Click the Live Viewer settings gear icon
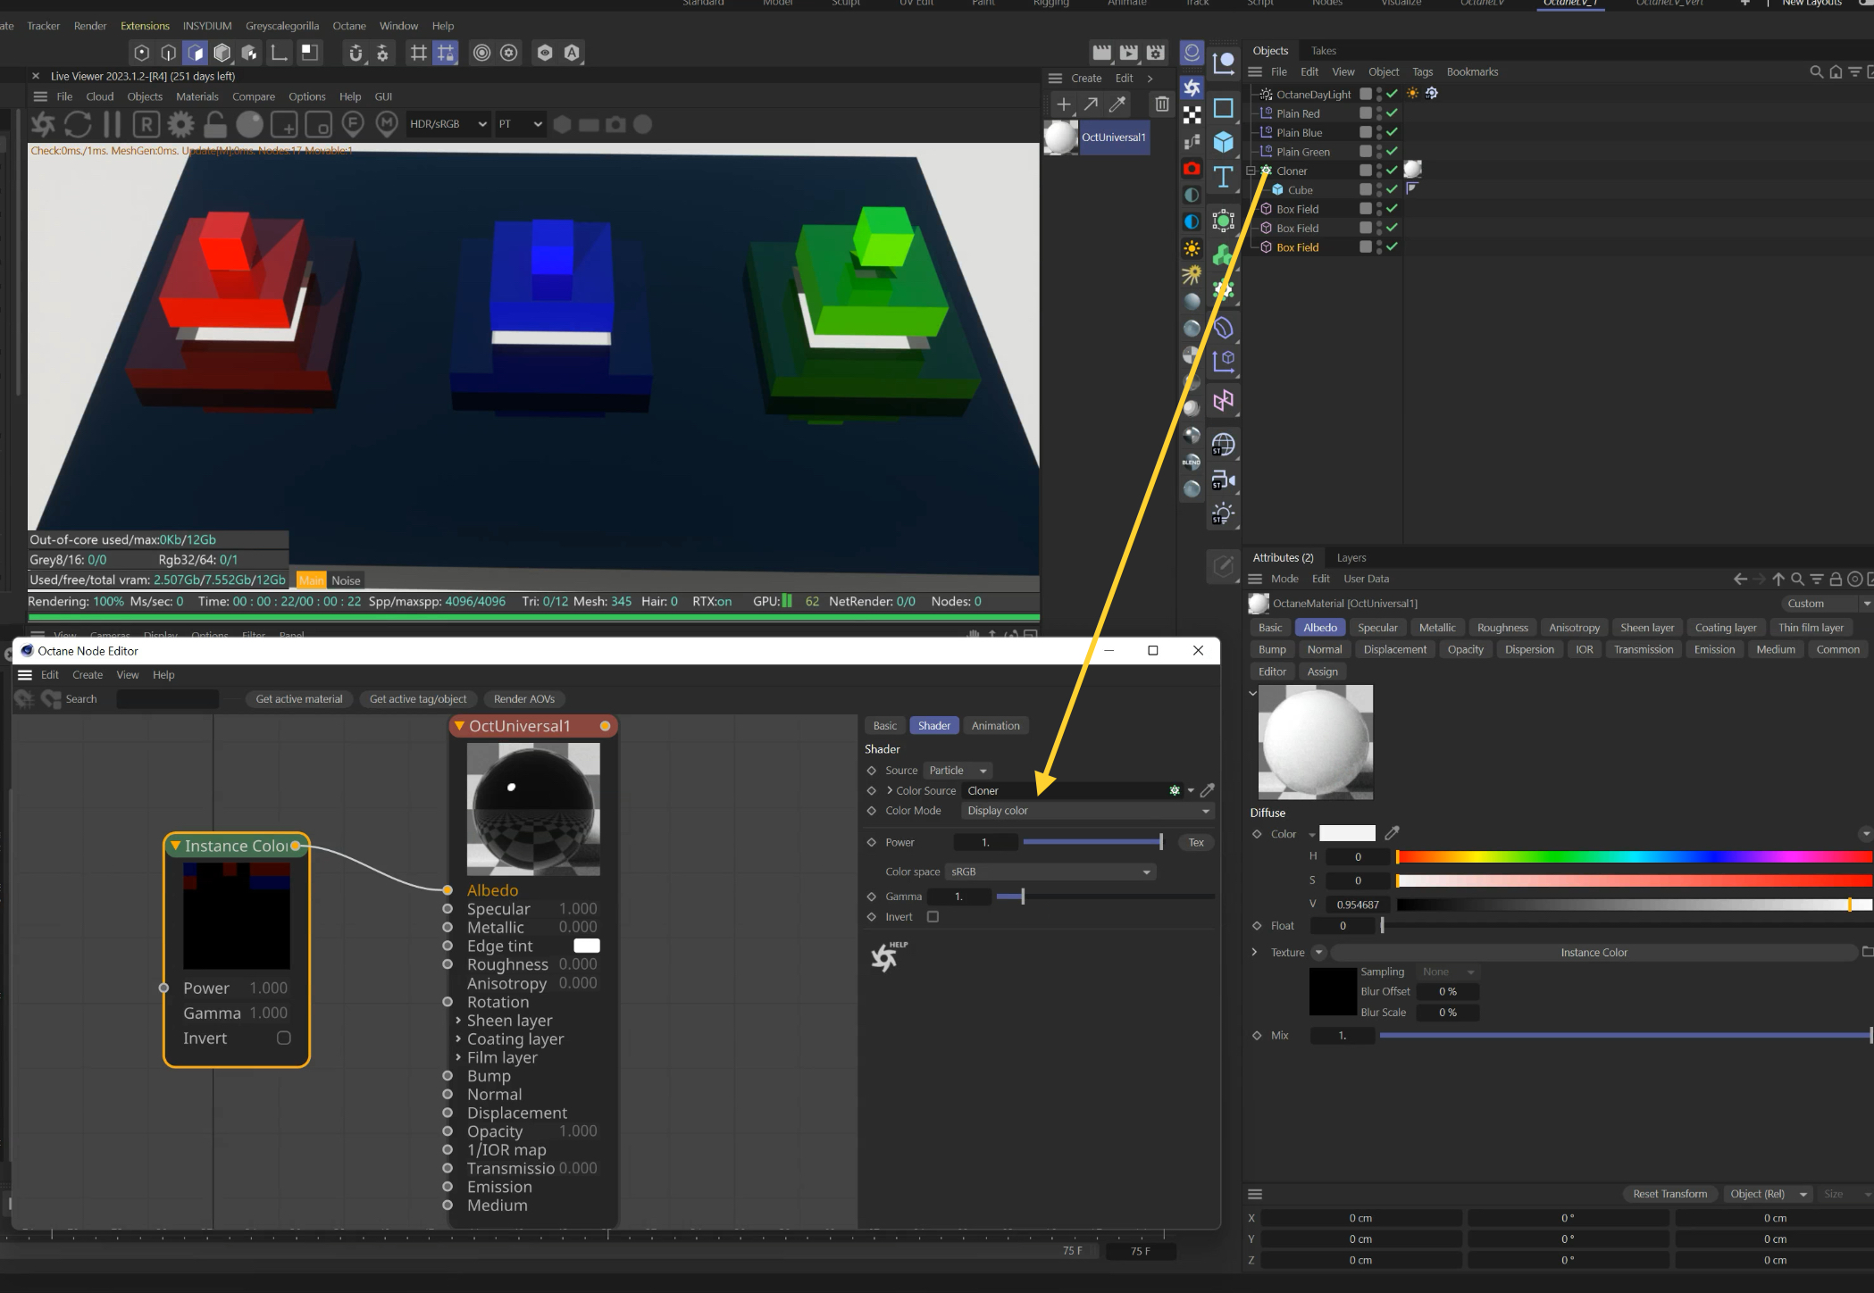Image resolution: width=1874 pixels, height=1293 pixels. pyautogui.click(x=180, y=124)
